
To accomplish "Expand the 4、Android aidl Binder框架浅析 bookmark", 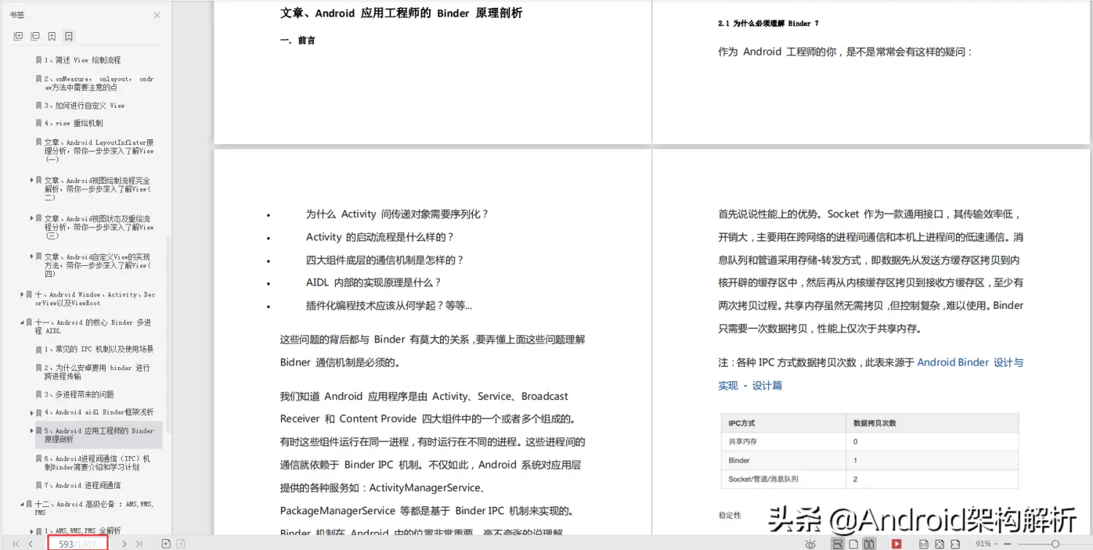I will click(31, 412).
